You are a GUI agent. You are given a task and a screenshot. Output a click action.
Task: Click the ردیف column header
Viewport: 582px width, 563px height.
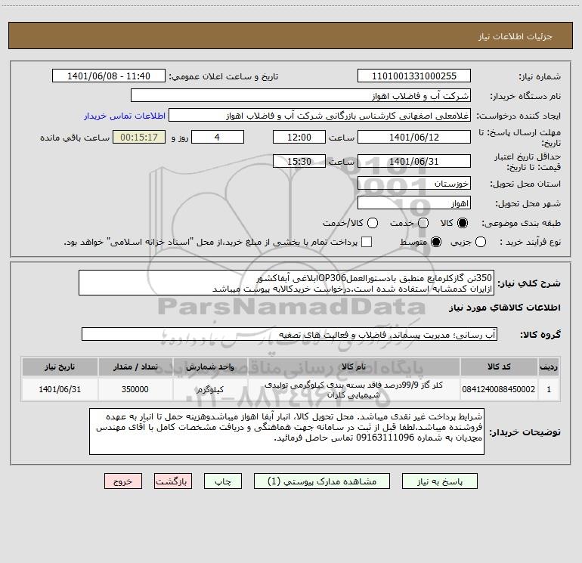point(549,367)
